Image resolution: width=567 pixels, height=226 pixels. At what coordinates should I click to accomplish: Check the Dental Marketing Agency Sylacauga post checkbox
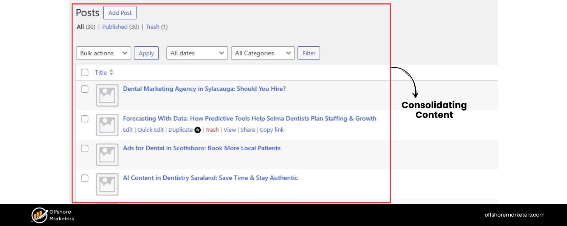(84, 89)
